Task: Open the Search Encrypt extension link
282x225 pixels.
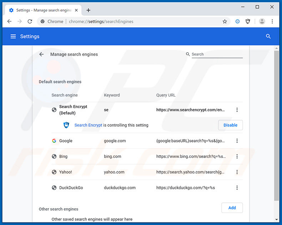Action: pyautogui.click(x=88, y=125)
